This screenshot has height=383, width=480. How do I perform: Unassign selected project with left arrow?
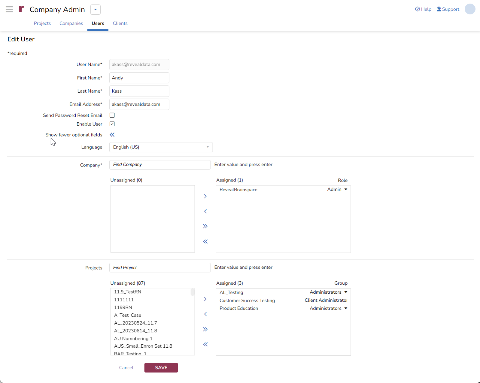point(205,314)
